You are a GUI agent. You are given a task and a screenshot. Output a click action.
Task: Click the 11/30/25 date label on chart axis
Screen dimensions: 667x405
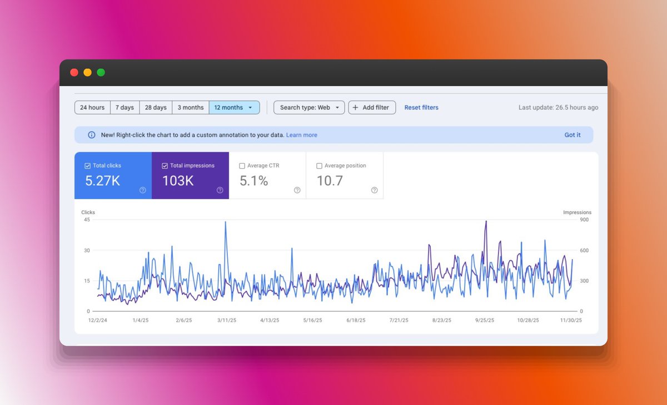pyautogui.click(x=570, y=320)
